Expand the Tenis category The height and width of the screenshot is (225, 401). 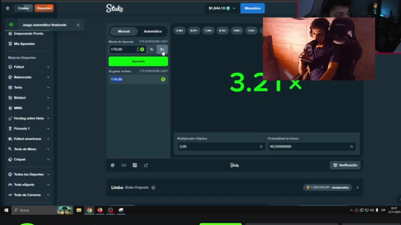tap(48, 87)
